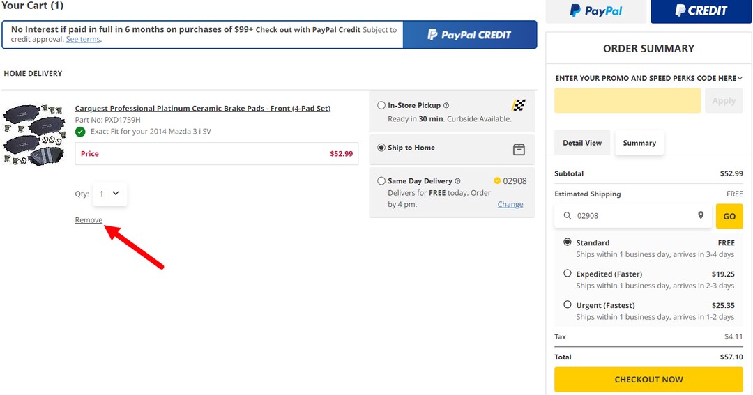Choose Urgent (Fastest) shipping

click(567, 304)
